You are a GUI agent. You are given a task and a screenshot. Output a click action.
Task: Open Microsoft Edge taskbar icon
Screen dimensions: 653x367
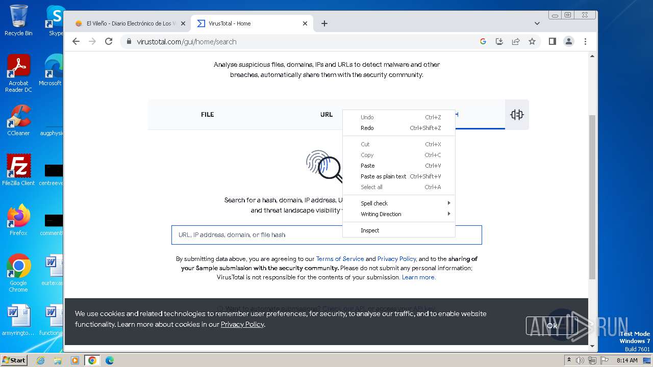pyautogui.click(x=110, y=360)
